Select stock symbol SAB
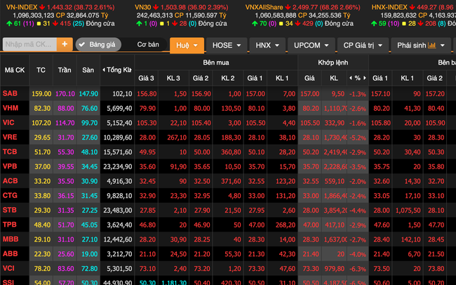The height and width of the screenshot is (285, 456). [x=11, y=93]
